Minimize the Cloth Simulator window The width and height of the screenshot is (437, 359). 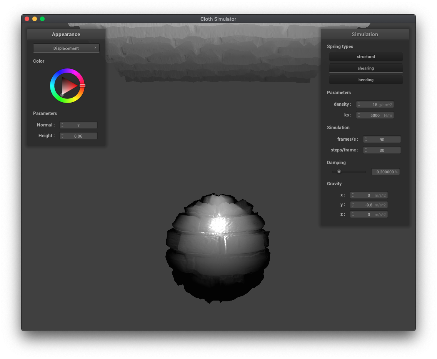[35, 19]
